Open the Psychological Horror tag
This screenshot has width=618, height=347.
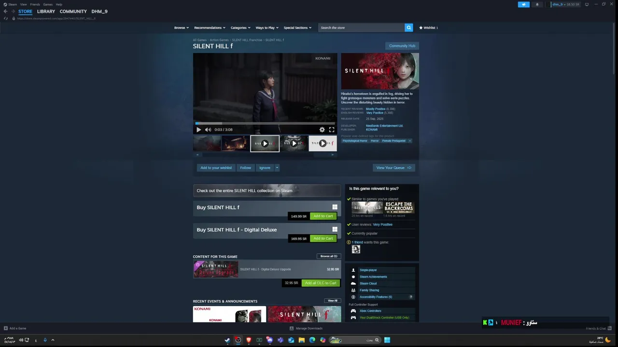point(355,141)
